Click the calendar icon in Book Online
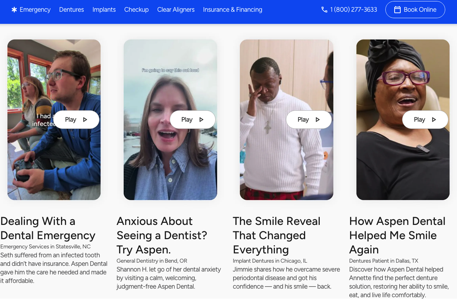Screen dimensions: 457x305 coord(397,10)
